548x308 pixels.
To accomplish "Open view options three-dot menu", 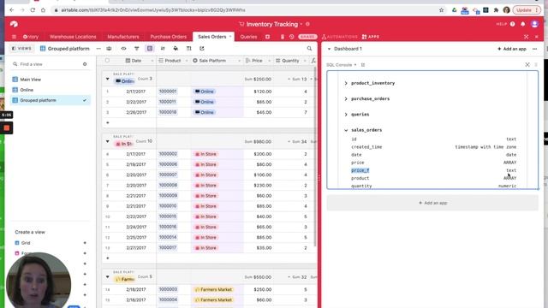I will click(98, 49).
